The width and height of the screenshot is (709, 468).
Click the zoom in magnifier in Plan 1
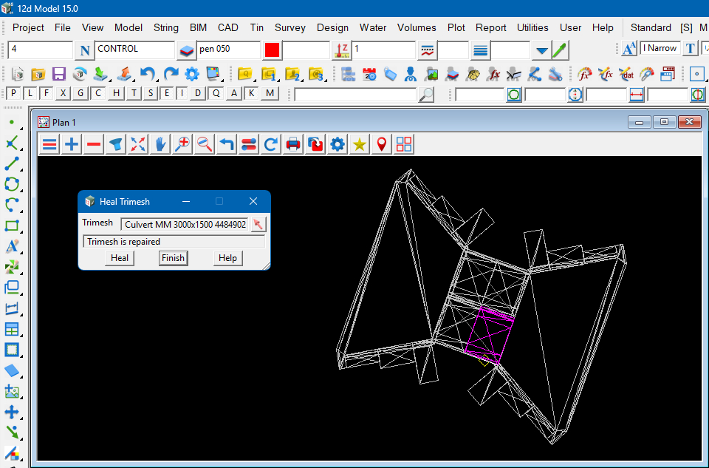[x=182, y=144]
